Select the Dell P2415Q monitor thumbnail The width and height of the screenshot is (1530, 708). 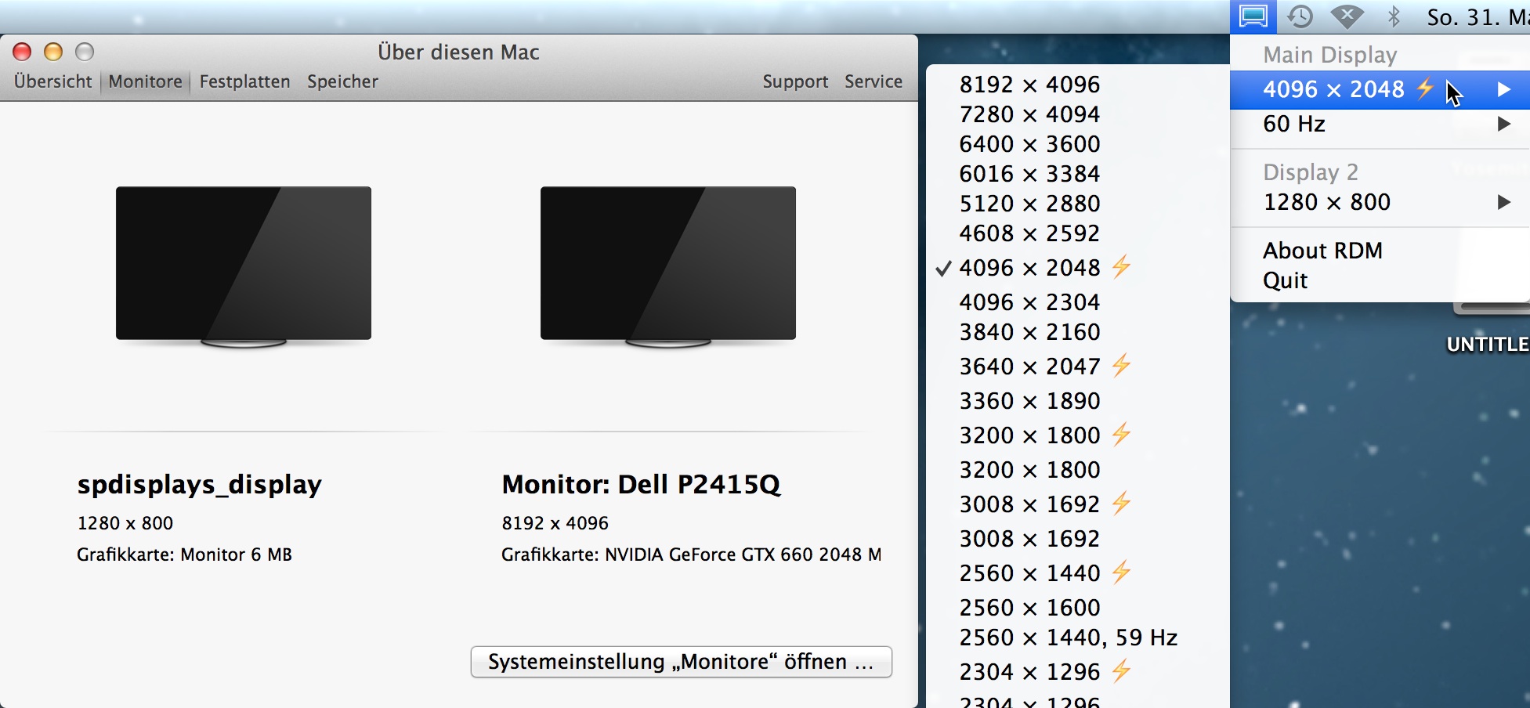coord(668,266)
